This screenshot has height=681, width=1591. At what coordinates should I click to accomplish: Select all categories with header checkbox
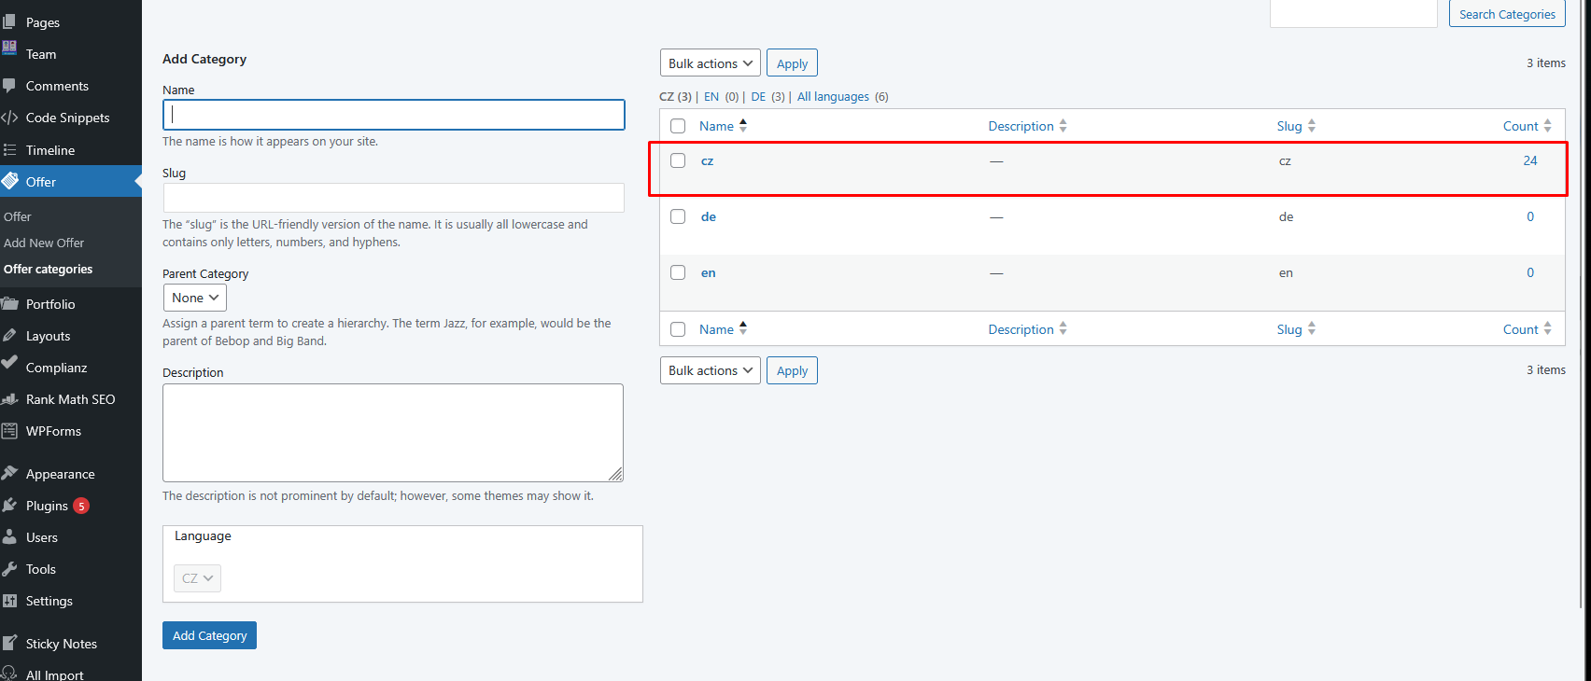click(x=678, y=126)
